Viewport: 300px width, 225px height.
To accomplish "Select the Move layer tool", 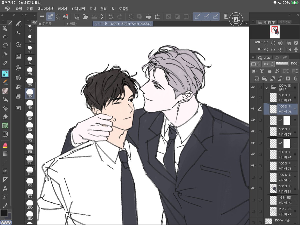I will tap(5, 37).
